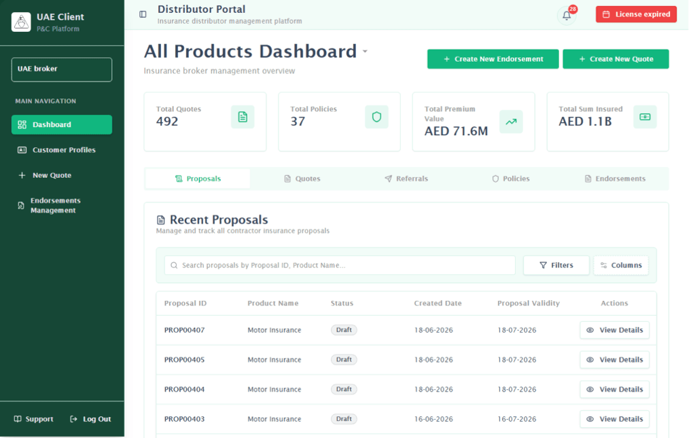
Task: Click the eye icon for PROP00404
Action: (590, 390)
